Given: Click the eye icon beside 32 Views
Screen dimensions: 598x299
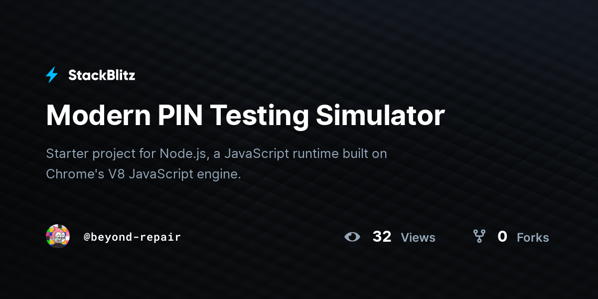Looking at the screenshot, I should click(x=352, y=237).
